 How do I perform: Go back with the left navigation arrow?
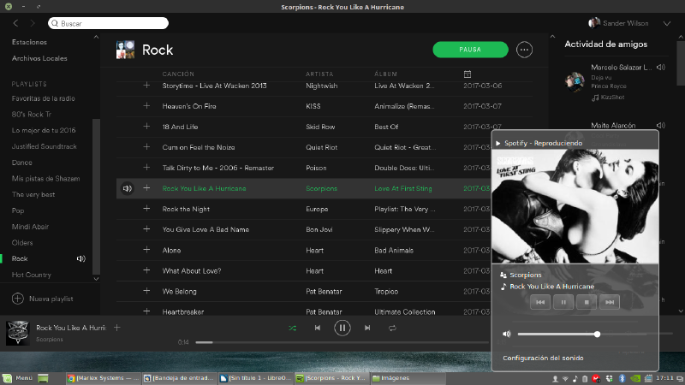[15, 23]
